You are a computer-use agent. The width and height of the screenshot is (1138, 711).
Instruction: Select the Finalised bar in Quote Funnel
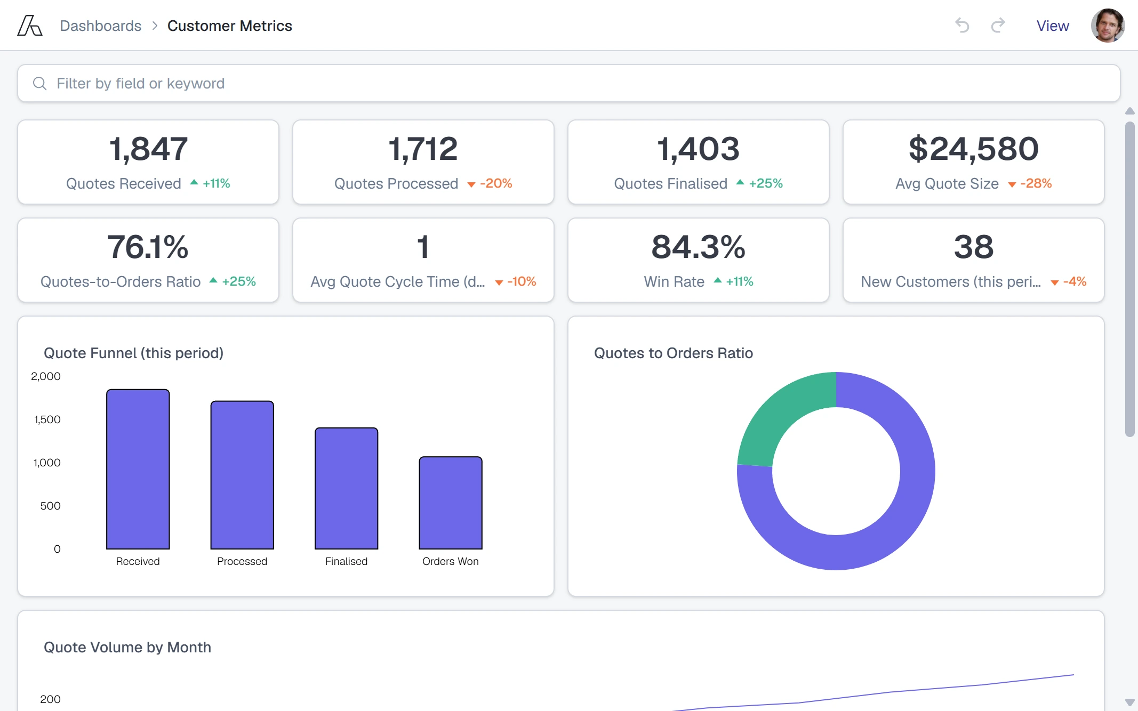(x=347, y=488)
